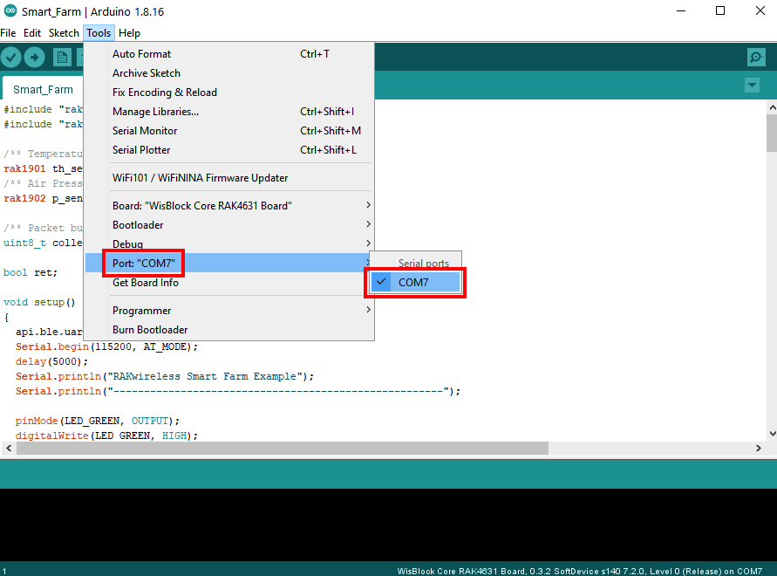Open the File menu
The image size is (777, 576).
pos(8,33)
